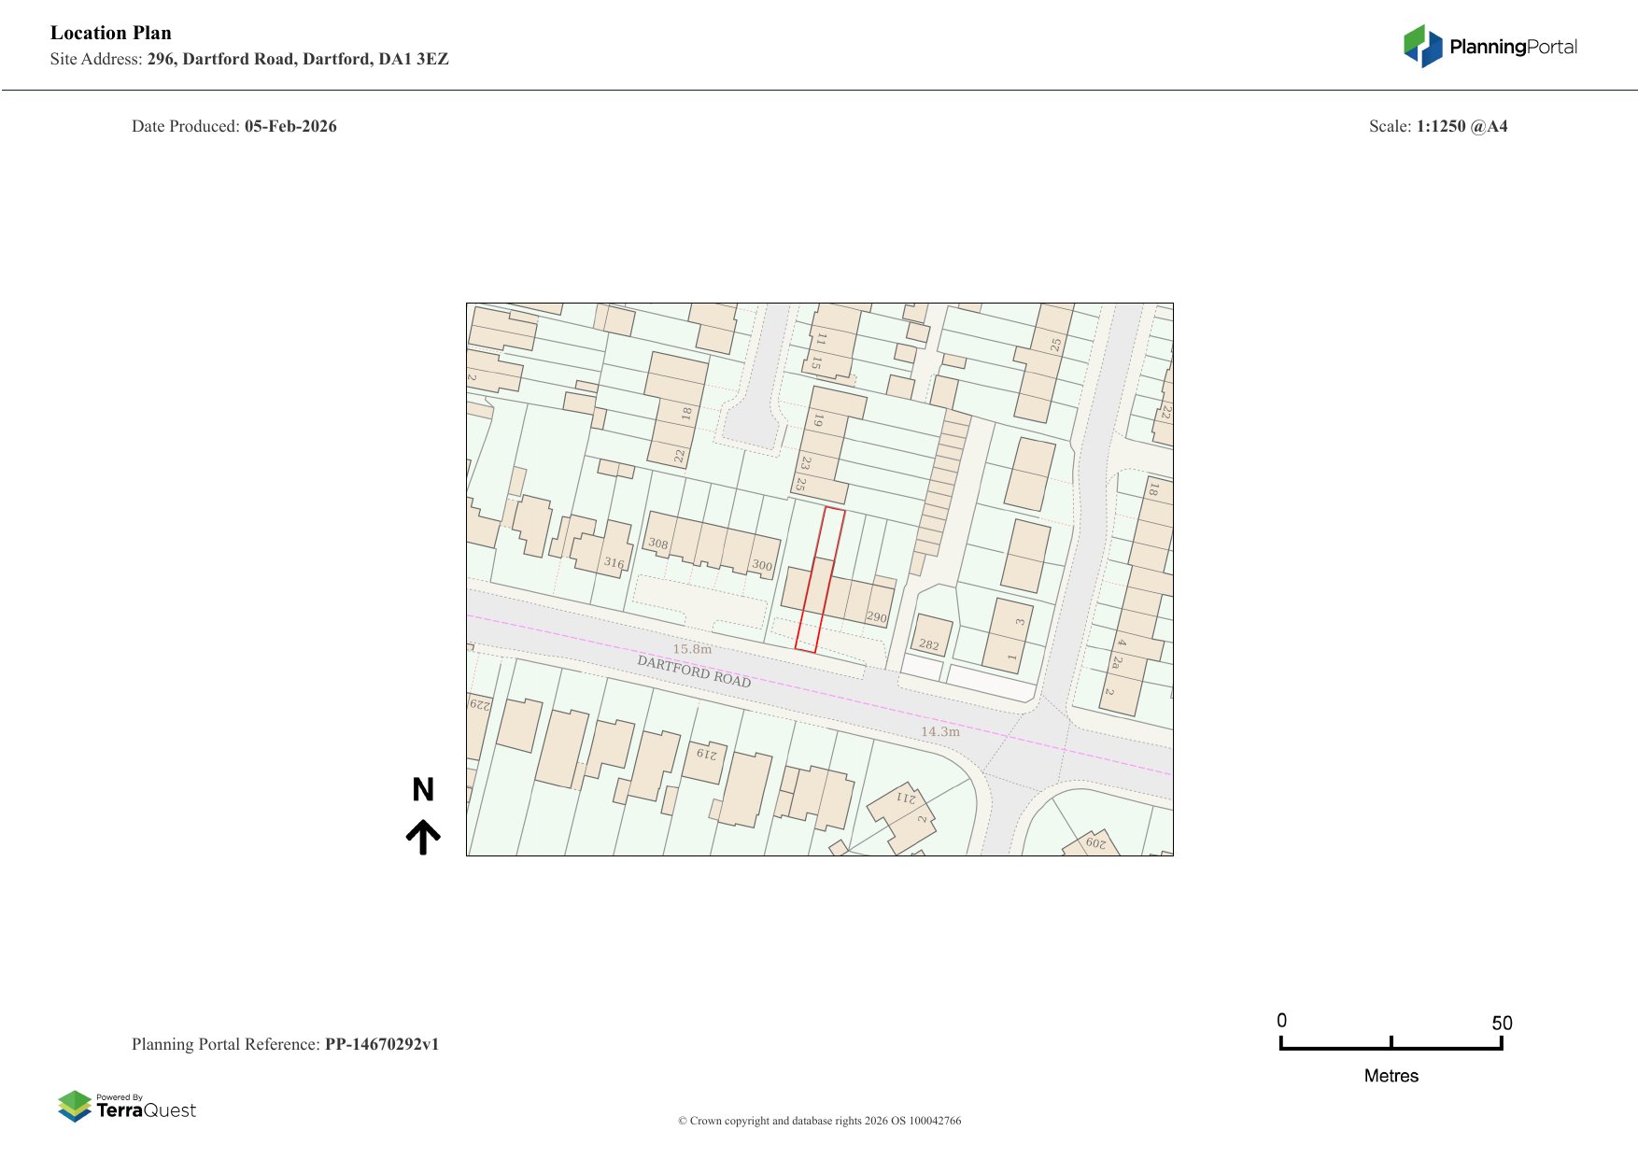
Task: Click the Date Produced 05-Feb-2026 text
Action: pos(233,126)
